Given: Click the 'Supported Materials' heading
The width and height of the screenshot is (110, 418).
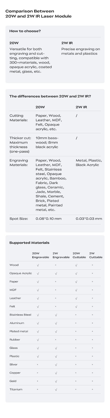Looking at the screenshot, I should click(x=29, y=243).
